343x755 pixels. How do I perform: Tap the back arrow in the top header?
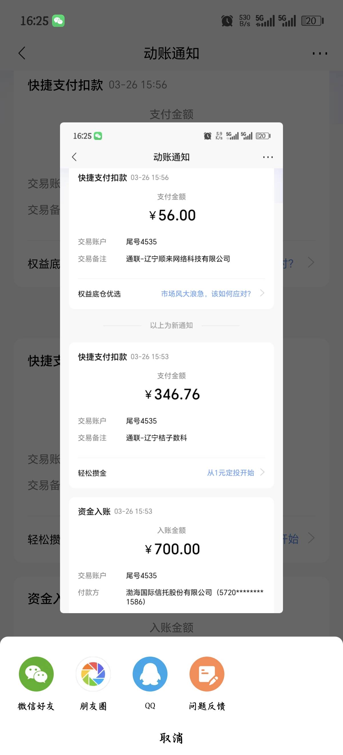coord(22,53)
